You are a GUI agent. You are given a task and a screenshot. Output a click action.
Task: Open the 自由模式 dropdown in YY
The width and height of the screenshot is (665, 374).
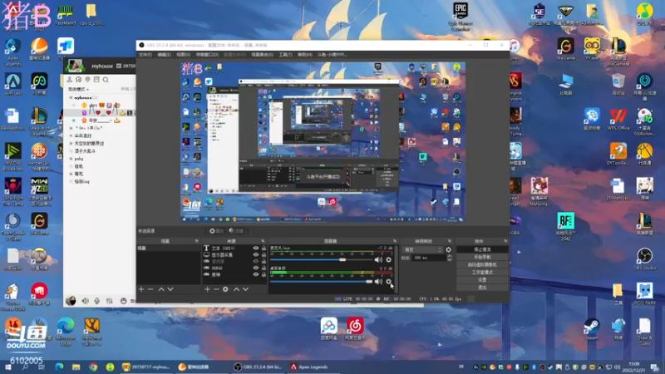click(x=78, y=89)
